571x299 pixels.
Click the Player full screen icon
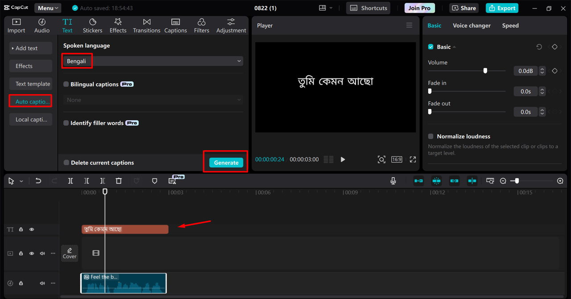[413, 160]
